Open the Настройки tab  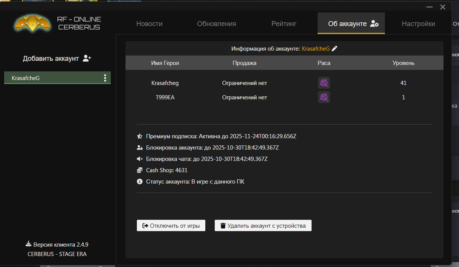418,24
